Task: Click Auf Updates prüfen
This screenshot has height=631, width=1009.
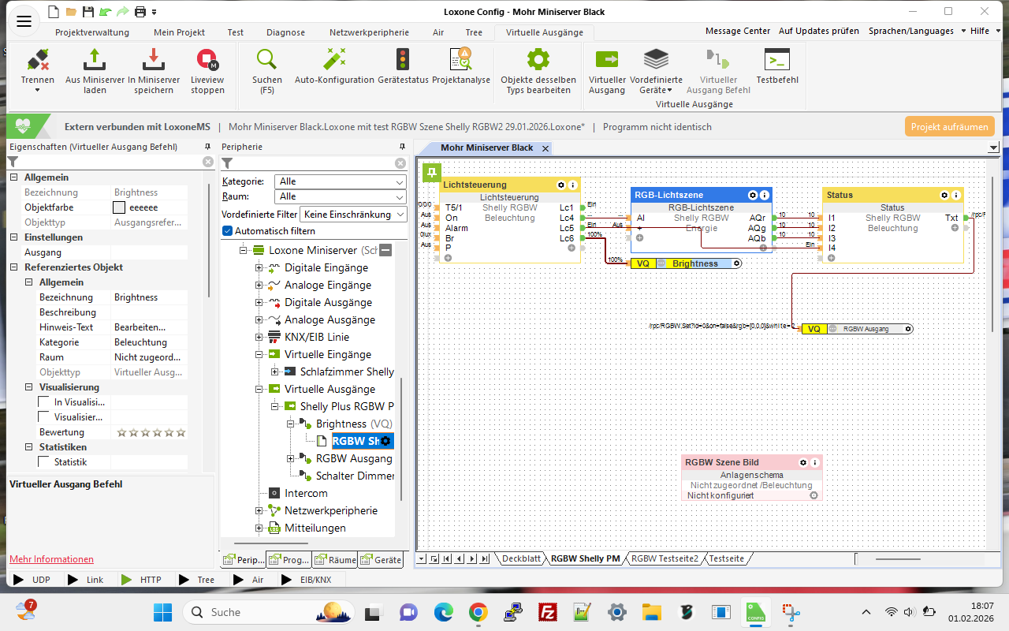Action: click(x=819, y=32)
